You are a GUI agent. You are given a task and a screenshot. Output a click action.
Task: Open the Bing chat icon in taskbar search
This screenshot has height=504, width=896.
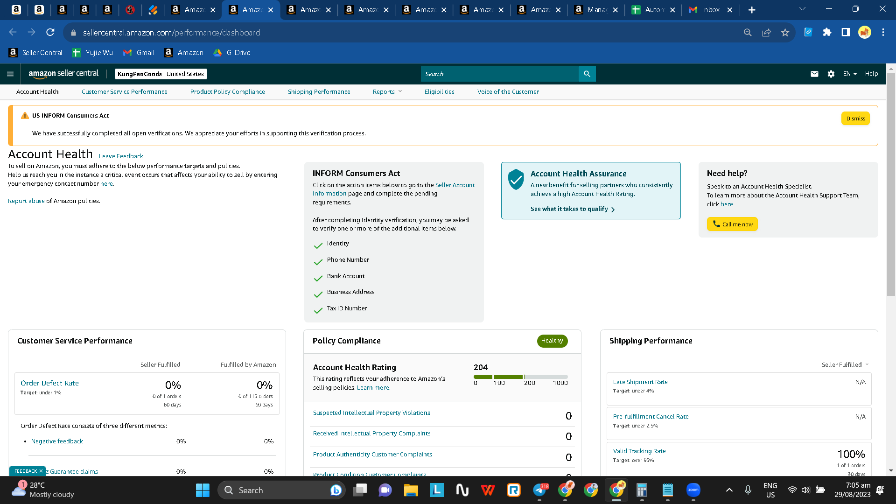(336, 490)
